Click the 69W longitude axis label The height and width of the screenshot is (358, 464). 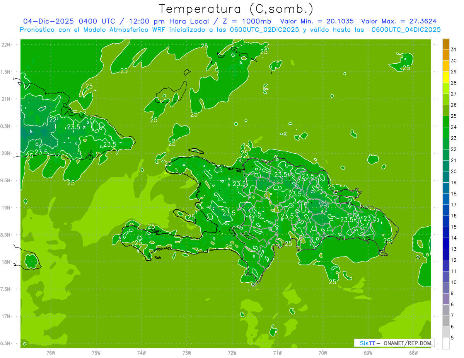click(x=368, y=353)
